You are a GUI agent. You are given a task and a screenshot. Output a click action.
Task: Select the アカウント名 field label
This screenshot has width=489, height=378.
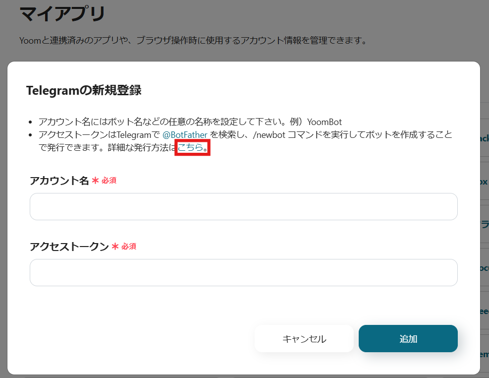click(x=59, y=181)
